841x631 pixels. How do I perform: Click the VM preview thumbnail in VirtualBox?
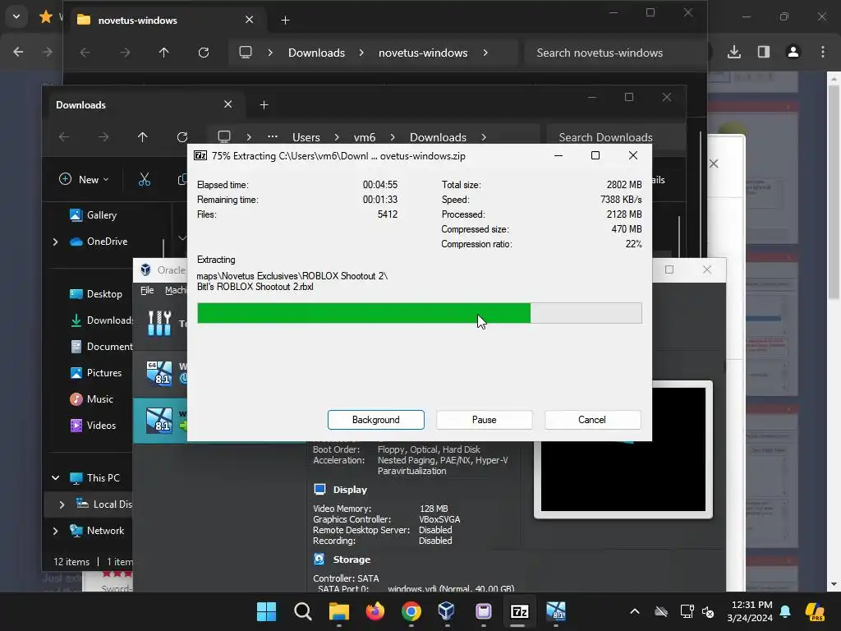[623, 449]
